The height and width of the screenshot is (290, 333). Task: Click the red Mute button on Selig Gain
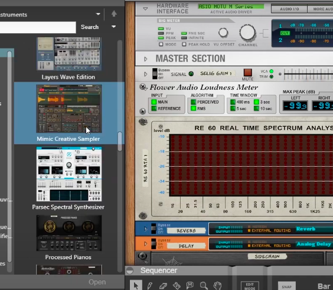[x=247, y=72]
